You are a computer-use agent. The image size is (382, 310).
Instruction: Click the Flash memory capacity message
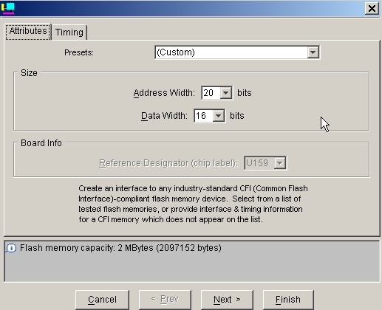click(x=120, y=248)
